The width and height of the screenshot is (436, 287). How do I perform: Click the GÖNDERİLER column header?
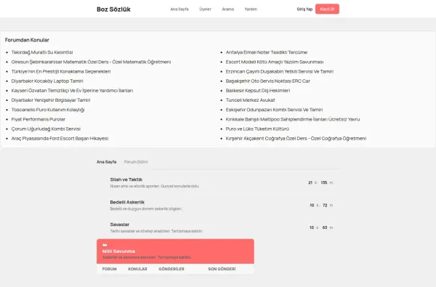171,269
